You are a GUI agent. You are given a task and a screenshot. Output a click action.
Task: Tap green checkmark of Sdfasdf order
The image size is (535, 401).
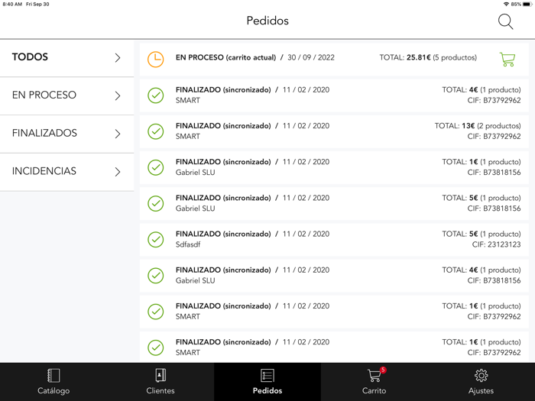tap(155, 239)
